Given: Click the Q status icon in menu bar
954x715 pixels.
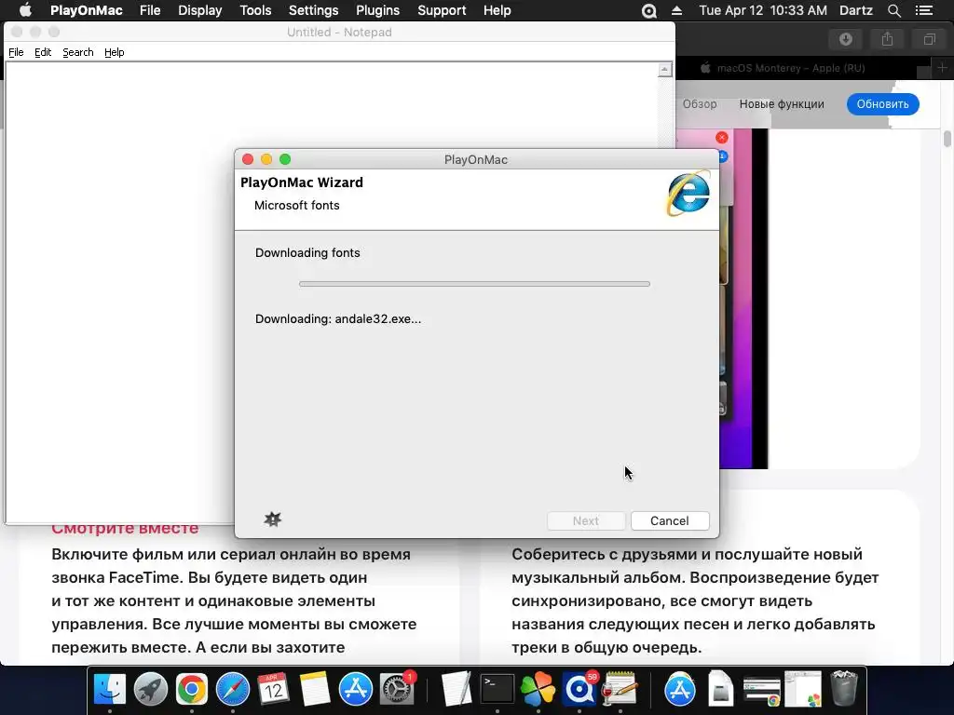Looking at the screenshot, I should click(649, 11).
